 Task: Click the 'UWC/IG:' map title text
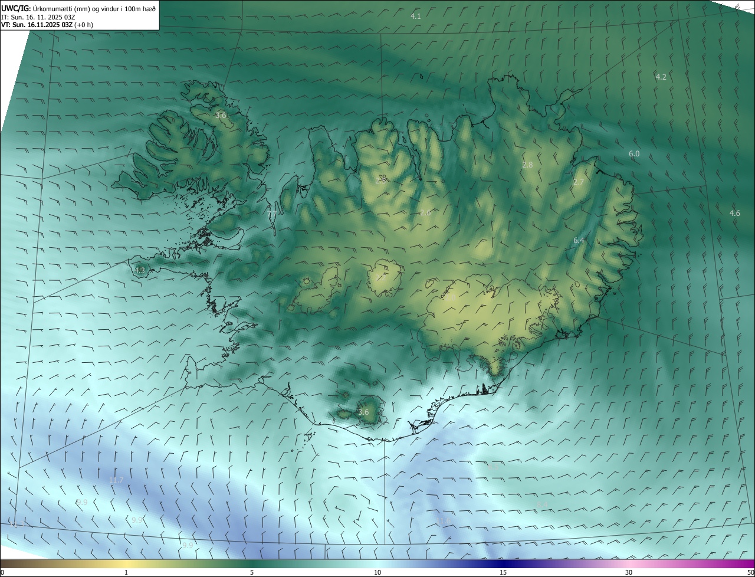[x=16, y=8]
